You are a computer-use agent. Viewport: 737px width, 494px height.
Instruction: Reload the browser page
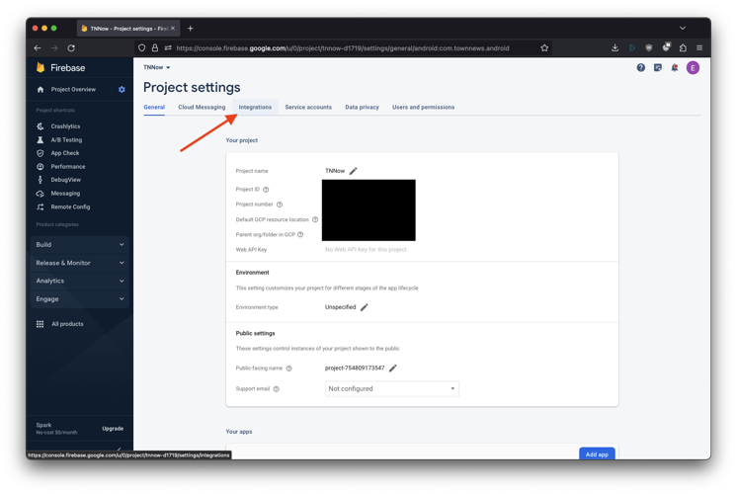[x=71, y=48]
